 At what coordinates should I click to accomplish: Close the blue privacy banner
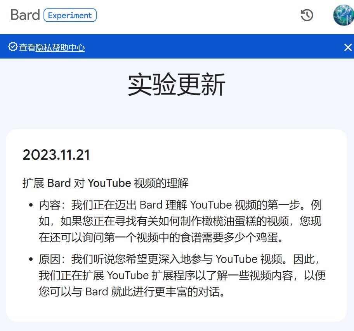[x=348, y=47]
